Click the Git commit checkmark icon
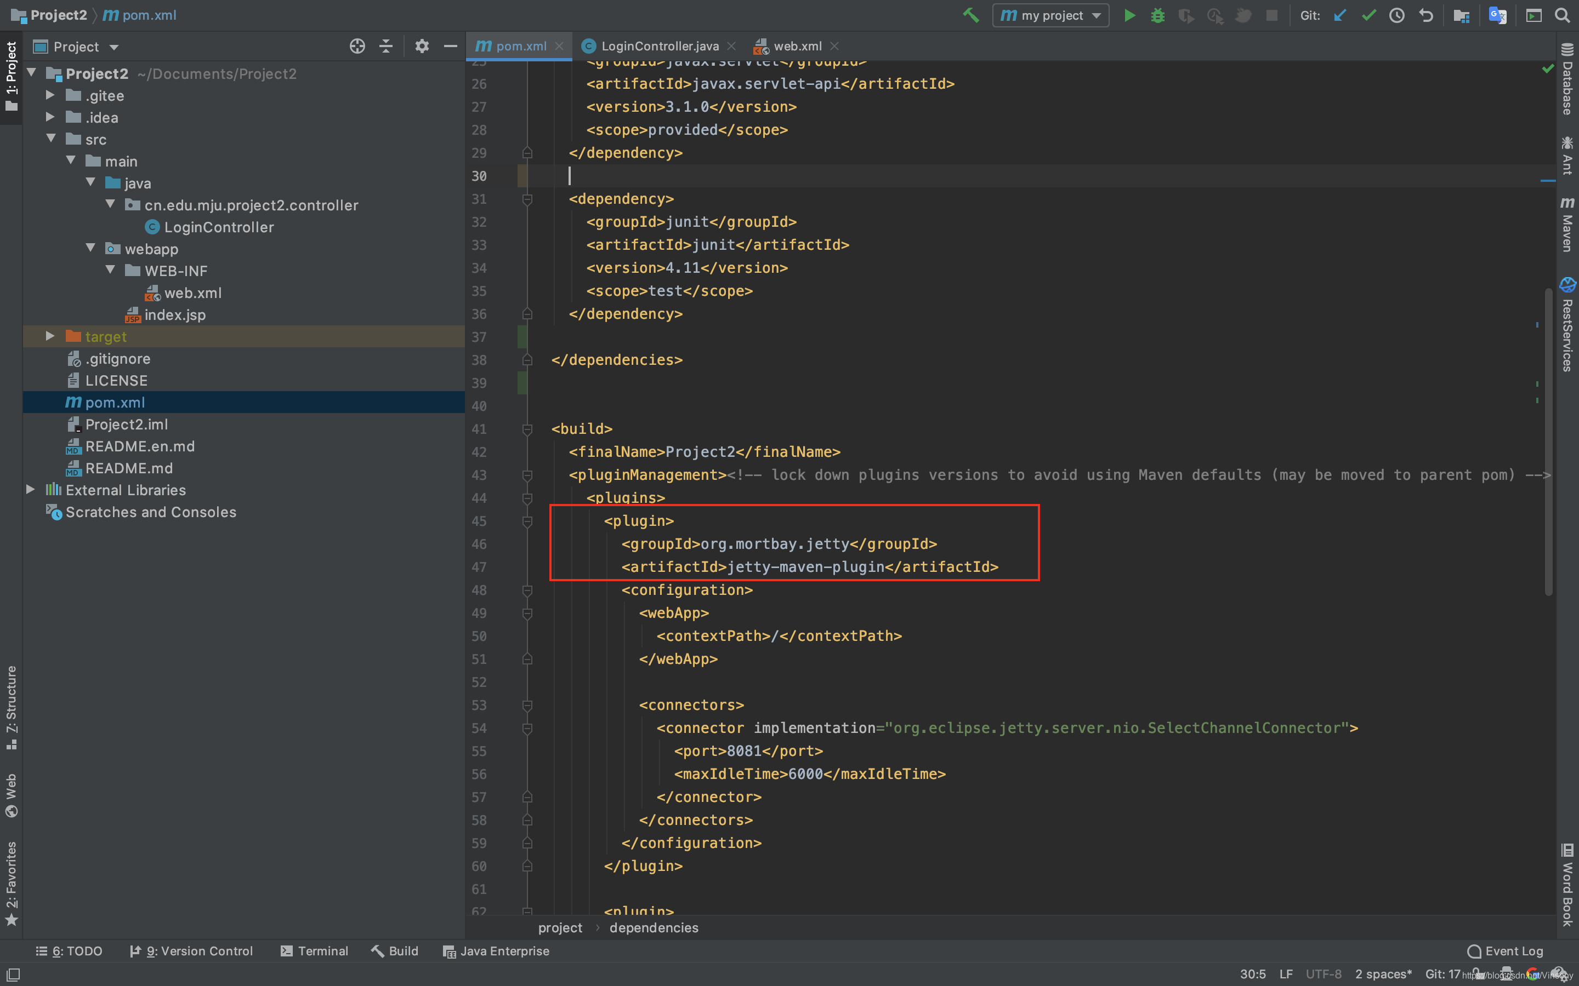This screenshot has width=1579, height=986. tap(1368, 15)
